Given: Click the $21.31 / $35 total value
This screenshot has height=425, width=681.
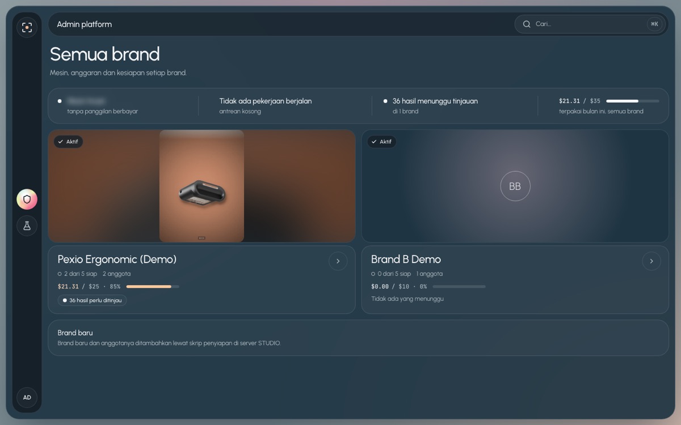Looking at the screenshot, I should pyautogui.click(x=579, y=101).
